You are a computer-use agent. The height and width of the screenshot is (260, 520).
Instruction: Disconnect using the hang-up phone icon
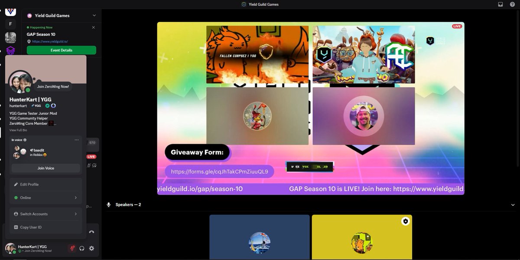pyautogui.click(x=91, y=232)
